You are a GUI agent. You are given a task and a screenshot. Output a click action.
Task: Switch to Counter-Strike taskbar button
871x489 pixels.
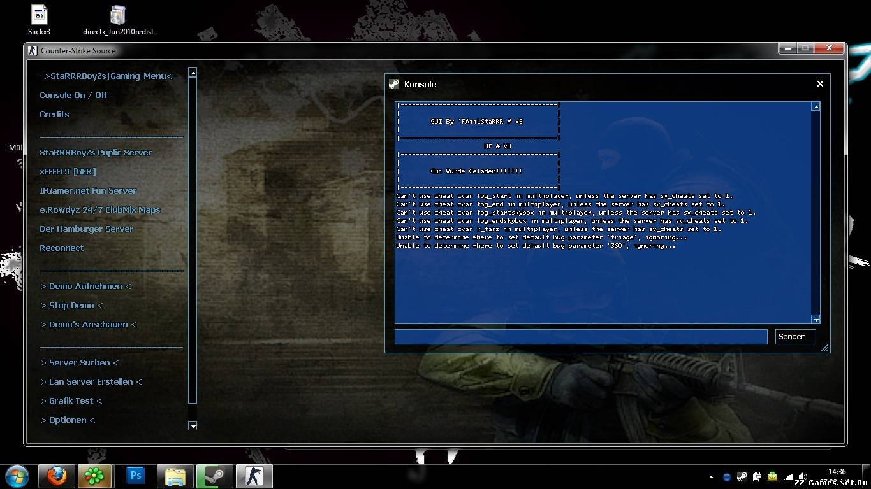pyautogui.click(x=254, y=476)
